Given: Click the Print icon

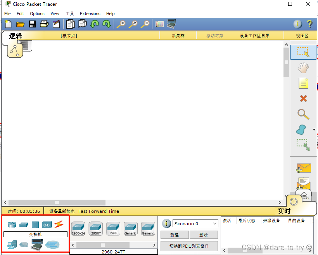Looking at the screenshot, I should 44,24.
